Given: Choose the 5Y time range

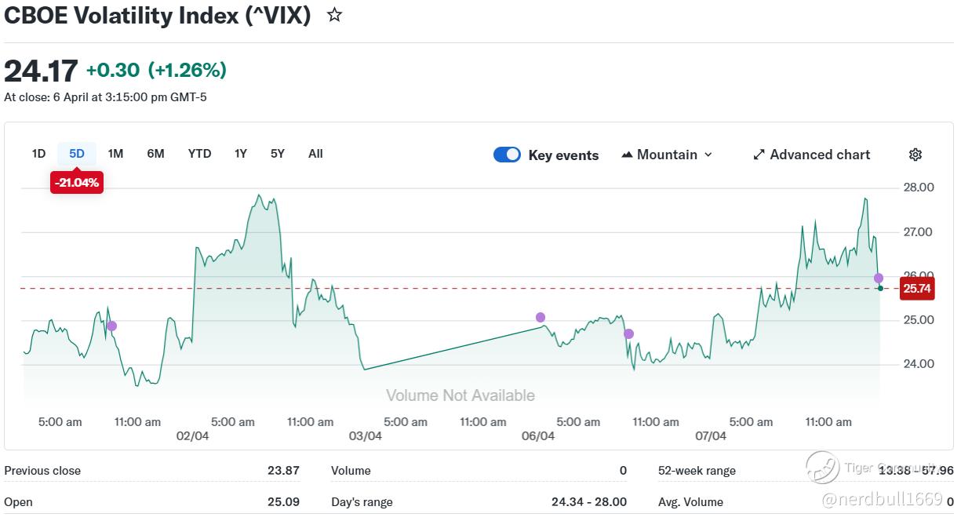Looking at the screenshot, I should pos(277,154).
